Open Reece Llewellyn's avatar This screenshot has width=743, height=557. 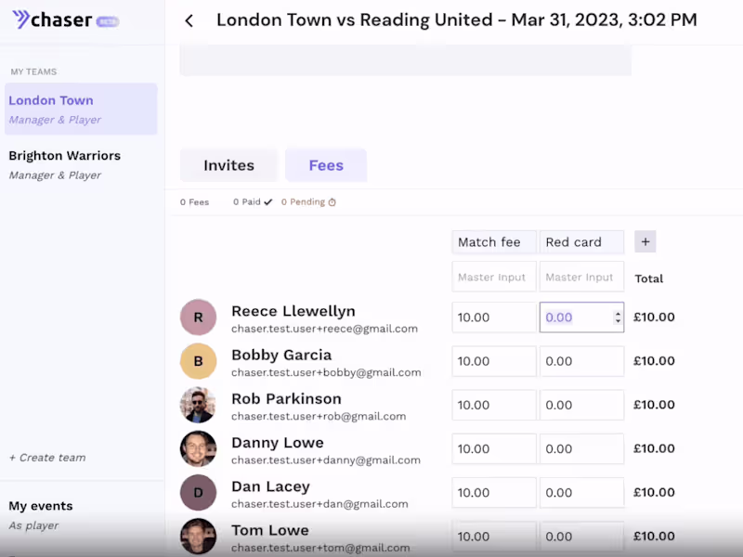point(198,317)
